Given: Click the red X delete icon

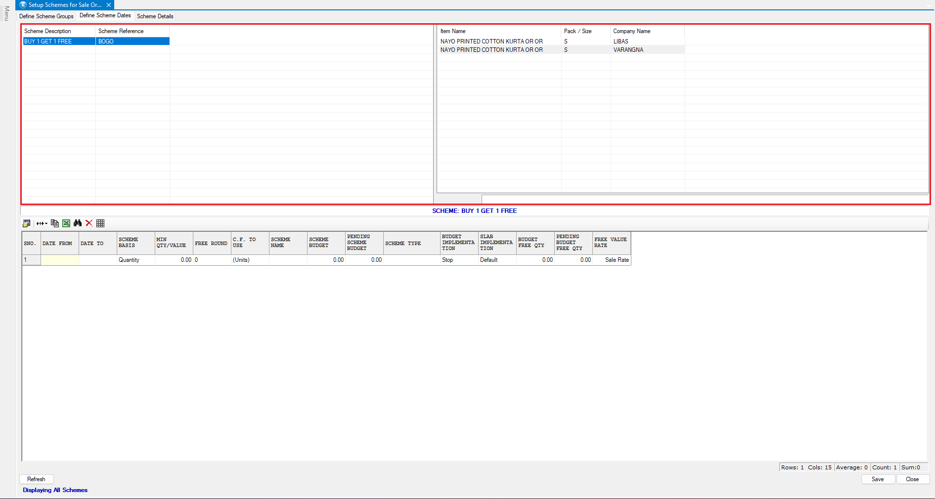Looking at the screenshot, I should (x=89, y=223).
